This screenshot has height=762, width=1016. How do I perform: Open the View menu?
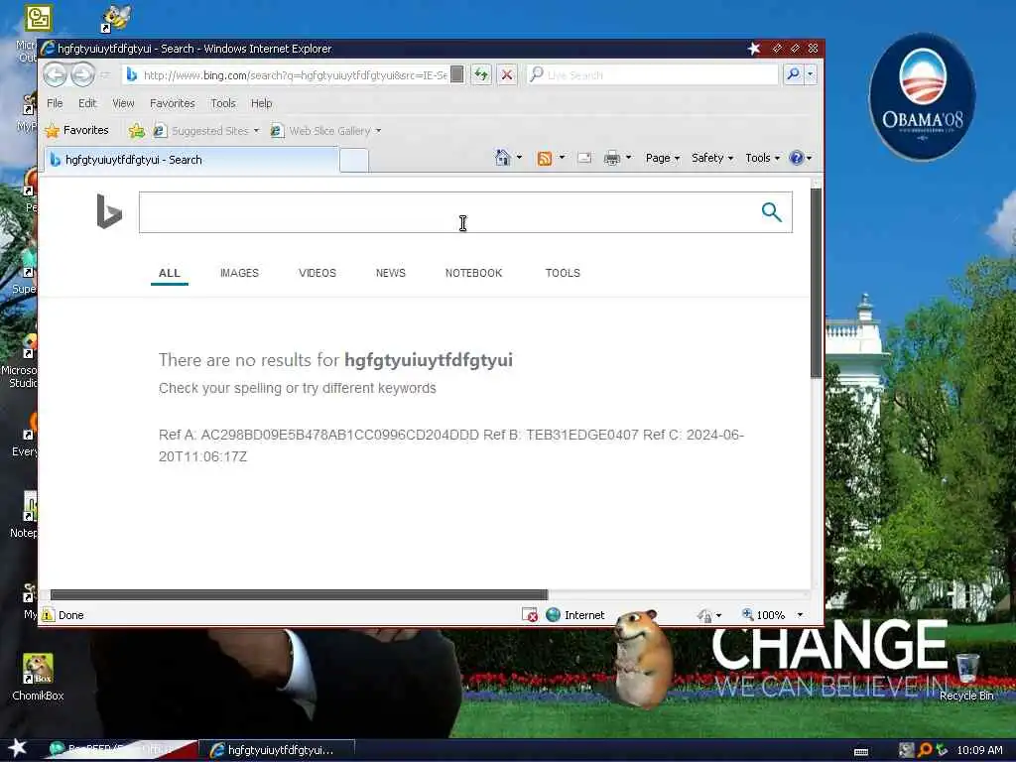tap(123, 103)
